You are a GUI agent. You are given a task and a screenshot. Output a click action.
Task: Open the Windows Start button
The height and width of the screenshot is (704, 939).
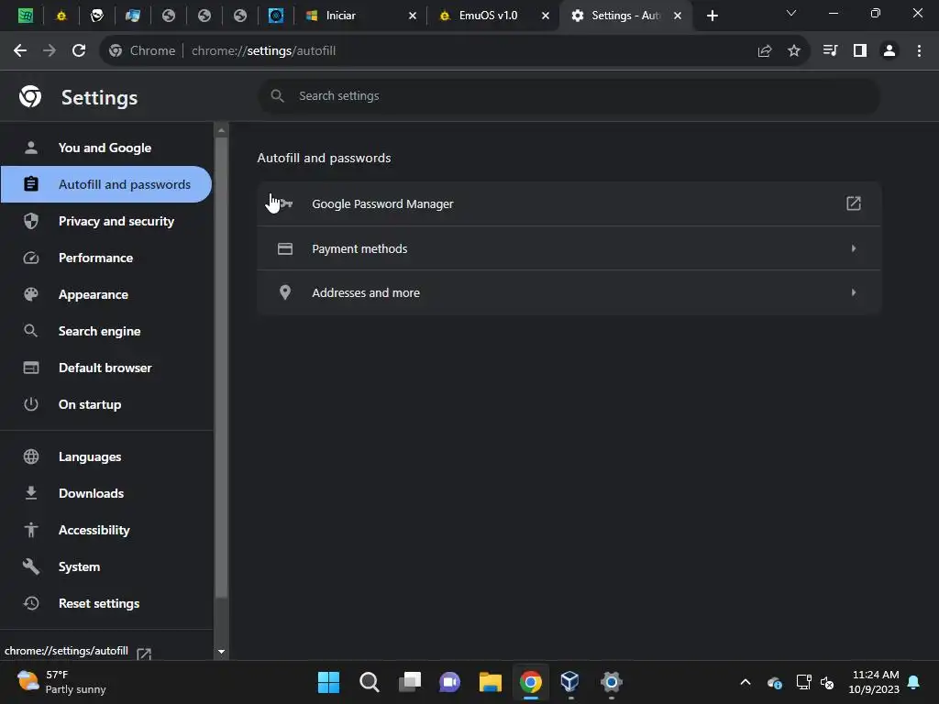328,682
